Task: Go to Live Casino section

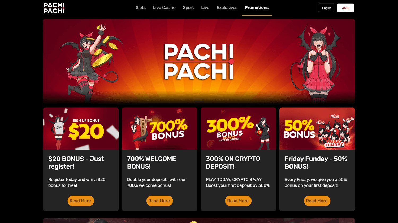Action: tap(164, 8)
